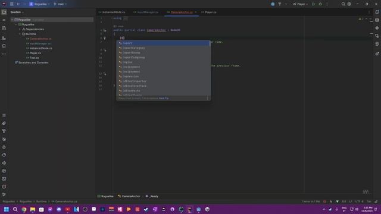Viewport: 381px width, 214px height.
Task: Open editor tabs more options menu
Action: click(369, 12)
